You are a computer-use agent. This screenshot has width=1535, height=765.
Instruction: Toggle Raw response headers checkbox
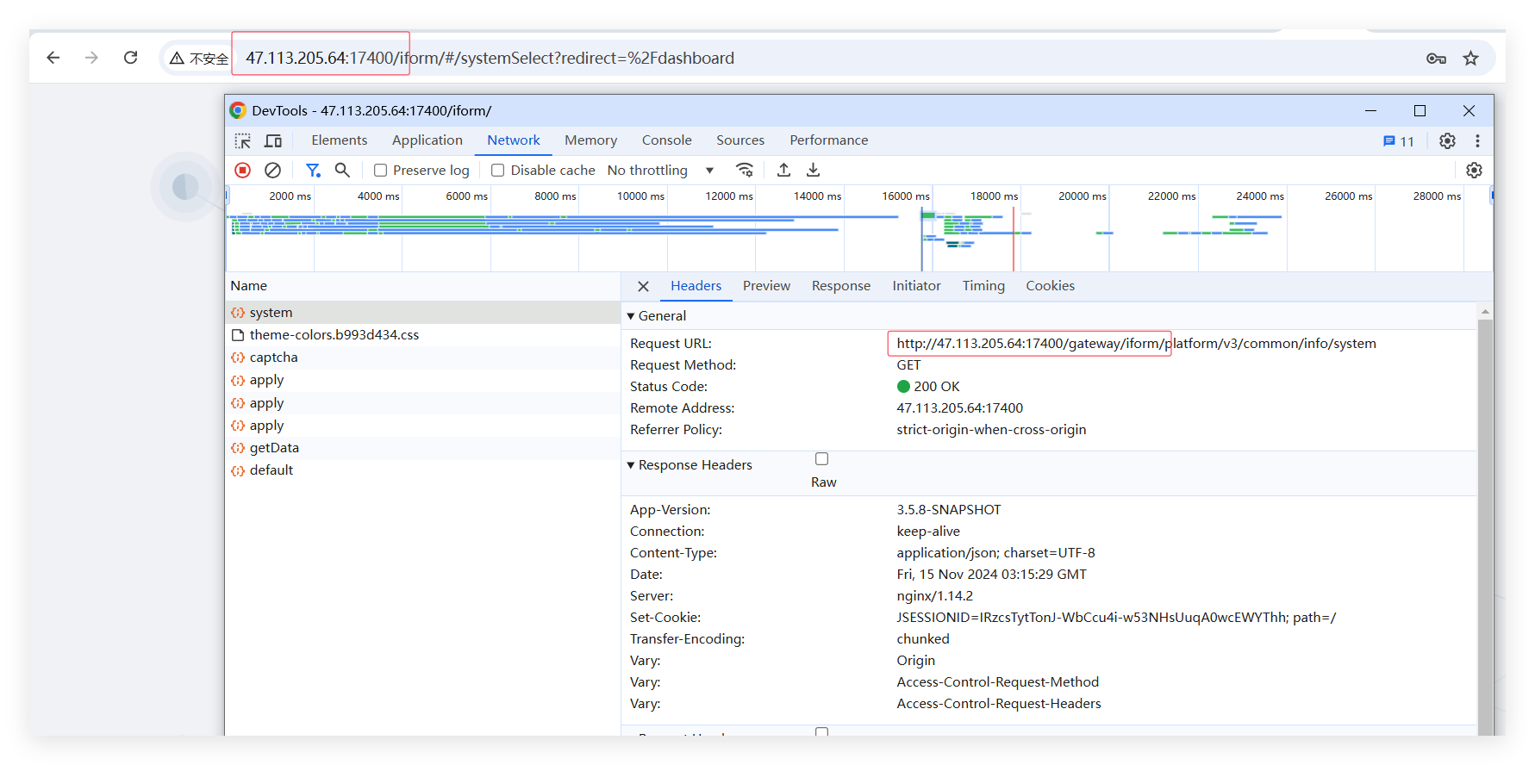822,459
